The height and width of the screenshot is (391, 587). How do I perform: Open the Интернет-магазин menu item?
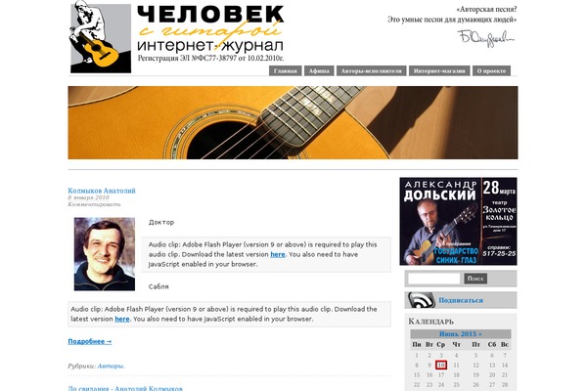(439, 70)
